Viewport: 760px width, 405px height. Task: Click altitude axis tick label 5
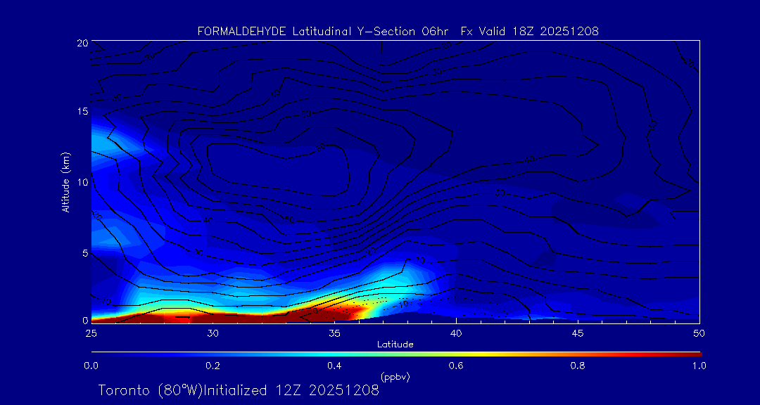85,252
